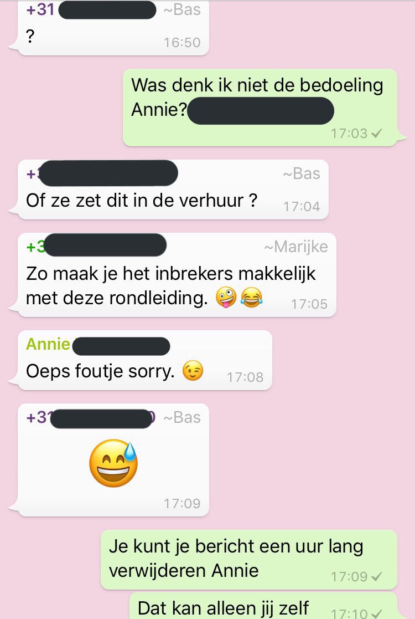
Task: Tap the checkmark beside the 17:10 timestamp
Action: 377,613
